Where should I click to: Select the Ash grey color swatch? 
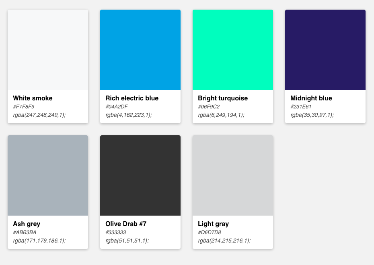click(x=48, y=175)
